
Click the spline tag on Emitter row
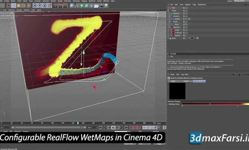(189, 19)
